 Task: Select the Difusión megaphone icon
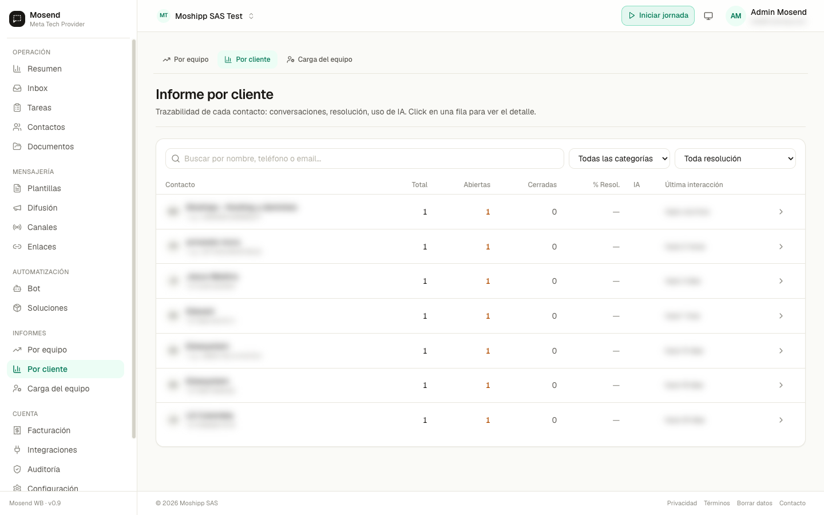[x=17, y=208]
